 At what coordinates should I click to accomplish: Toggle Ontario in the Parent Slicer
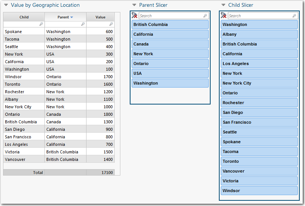[170, 64]
